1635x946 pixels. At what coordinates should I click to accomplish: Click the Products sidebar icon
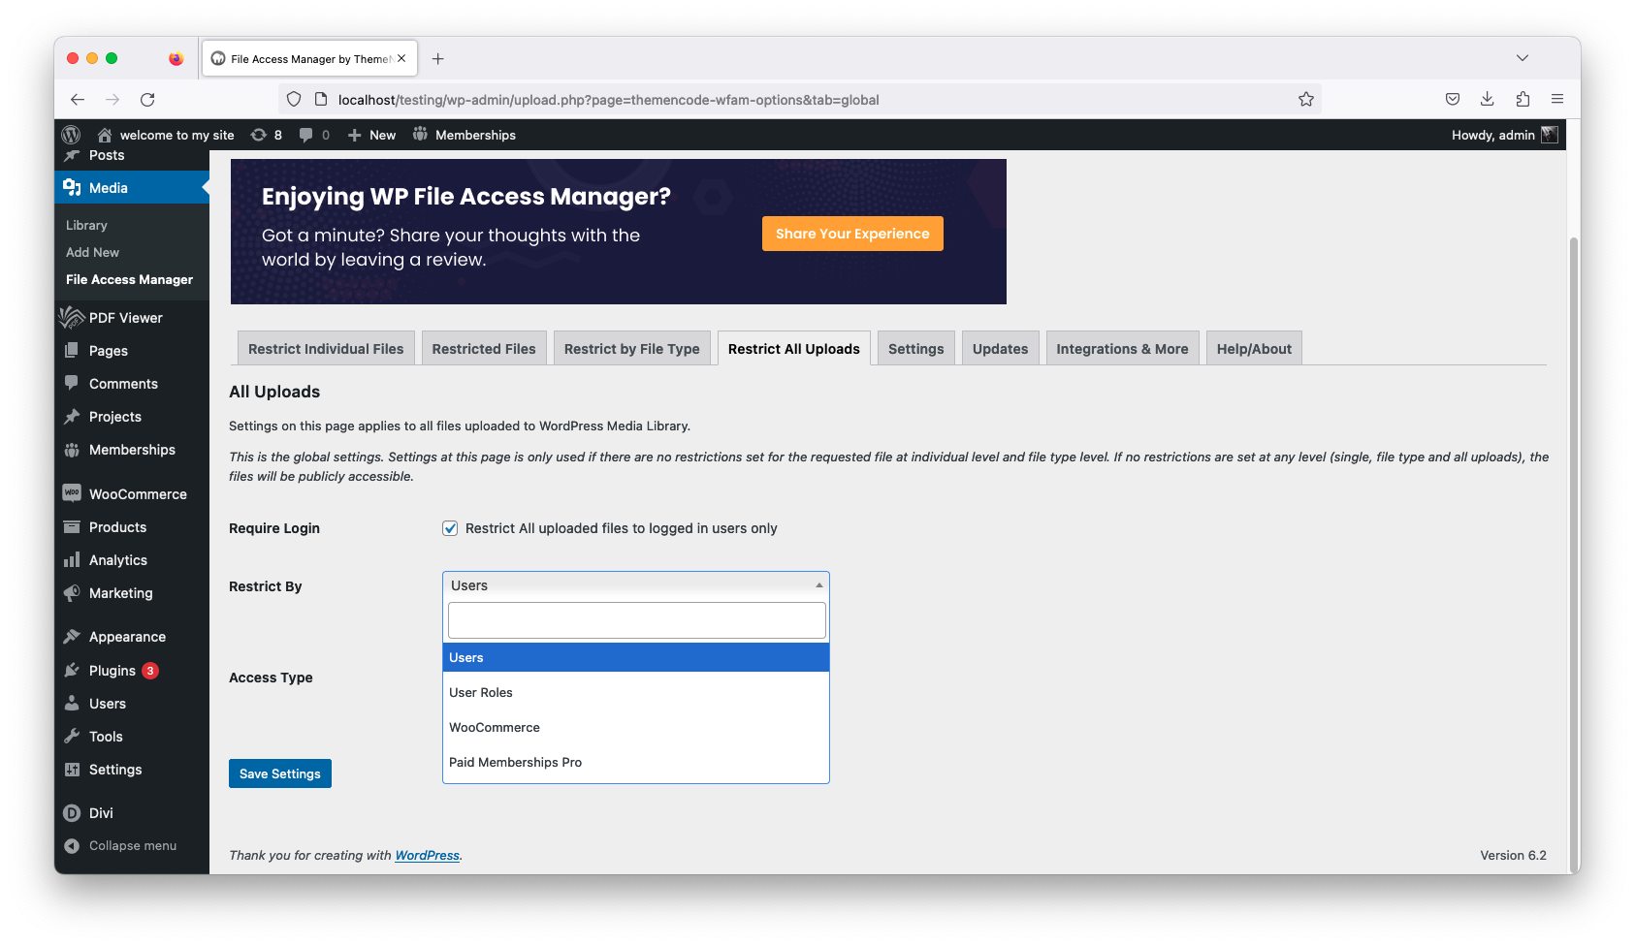(72, 526)
